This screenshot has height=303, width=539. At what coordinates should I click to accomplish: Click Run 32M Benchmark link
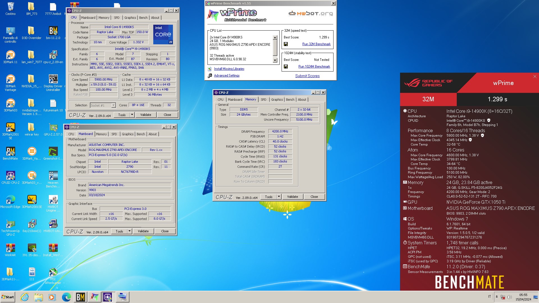coord(316,44)
